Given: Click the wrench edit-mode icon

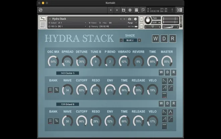Looking at the screenshot, I should coord(43,18).
